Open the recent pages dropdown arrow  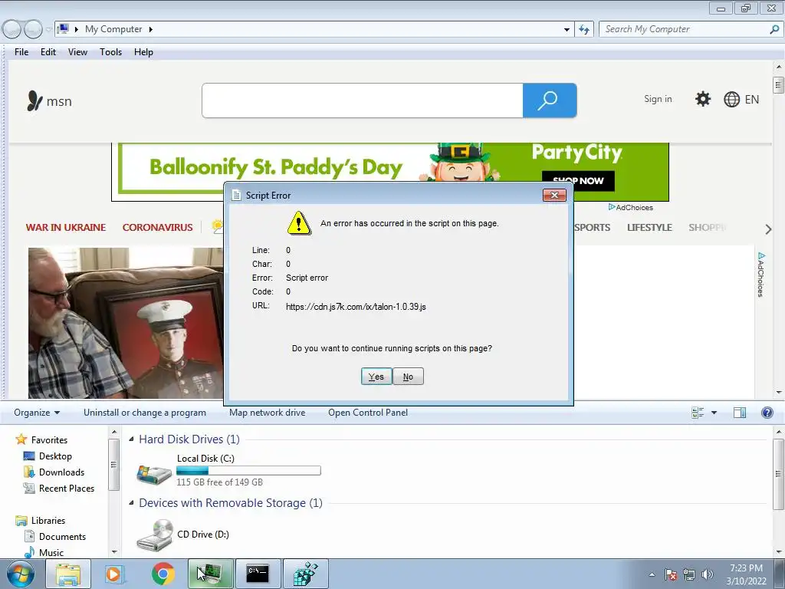[48, 29]
